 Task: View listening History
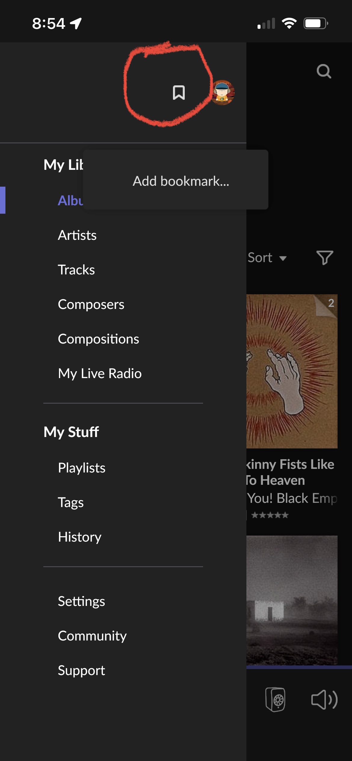point(80,537)
